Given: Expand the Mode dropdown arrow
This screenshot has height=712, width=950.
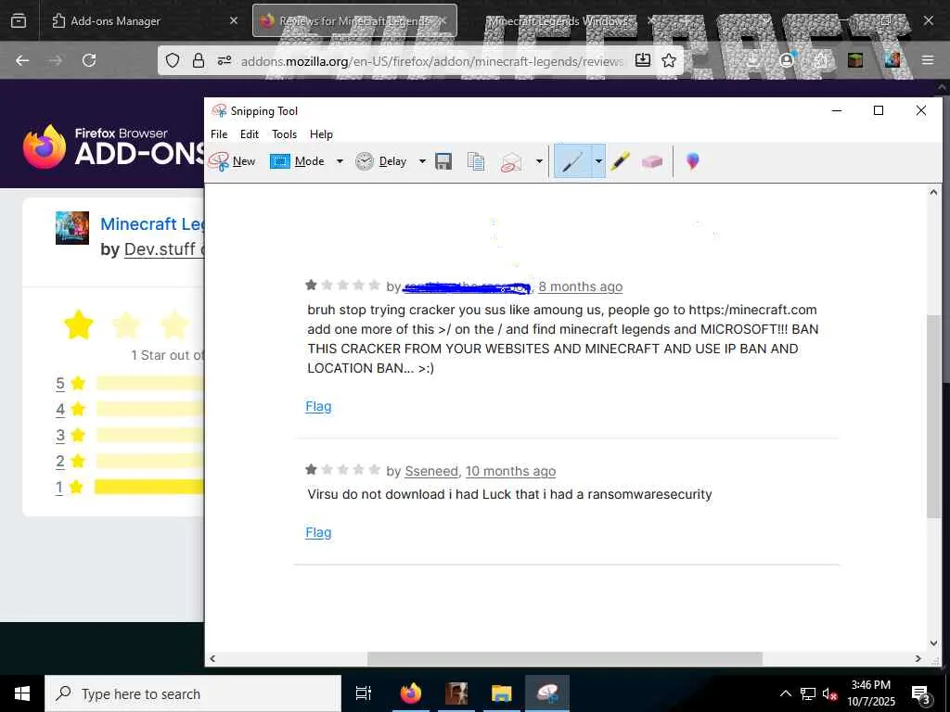Looking at the screenshot, I should 340,161.
